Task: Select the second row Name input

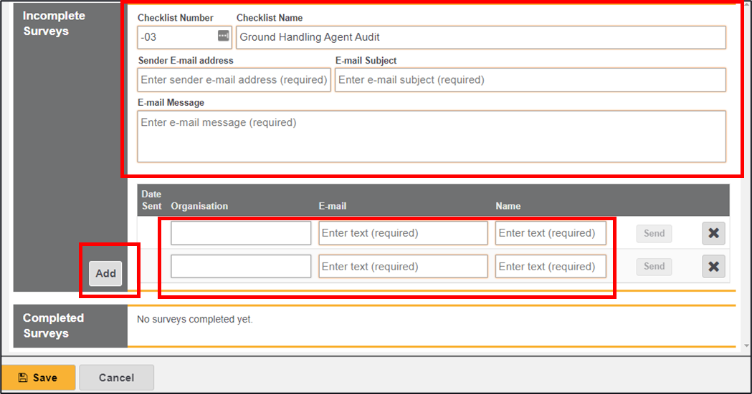Action: coord(551,267)
